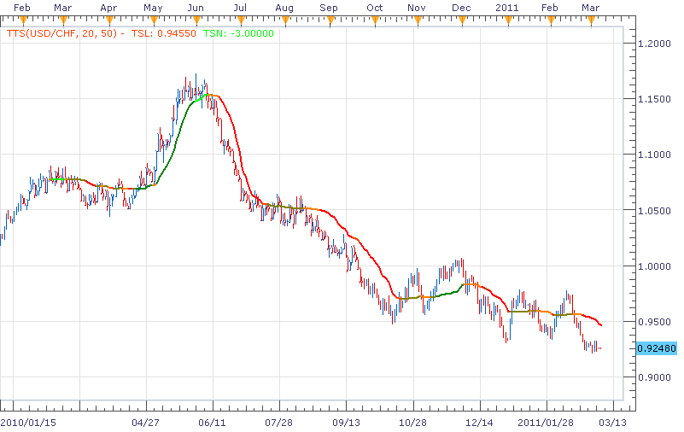Click the 1.0500 price axis label
This screenshot has width=684, height=432.
click(654, 211)
